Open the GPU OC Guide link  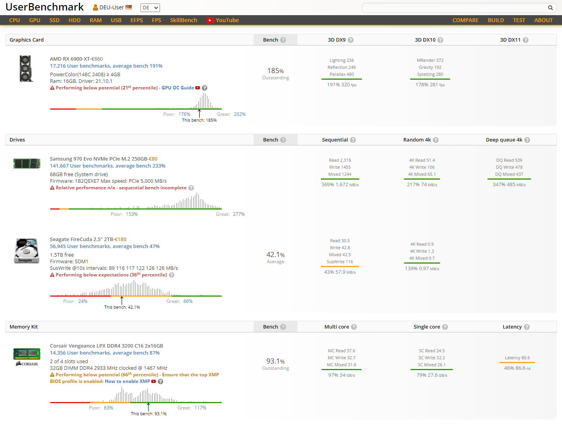(x=178, y=88)
